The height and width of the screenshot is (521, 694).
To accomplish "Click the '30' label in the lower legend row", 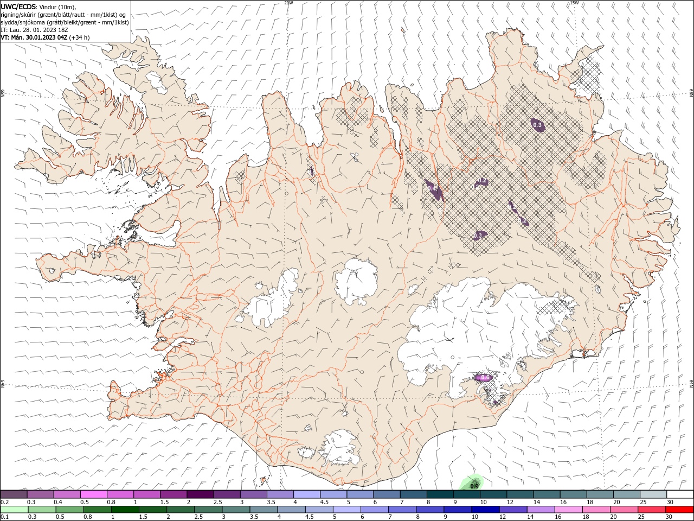I will tap(670, 517).
